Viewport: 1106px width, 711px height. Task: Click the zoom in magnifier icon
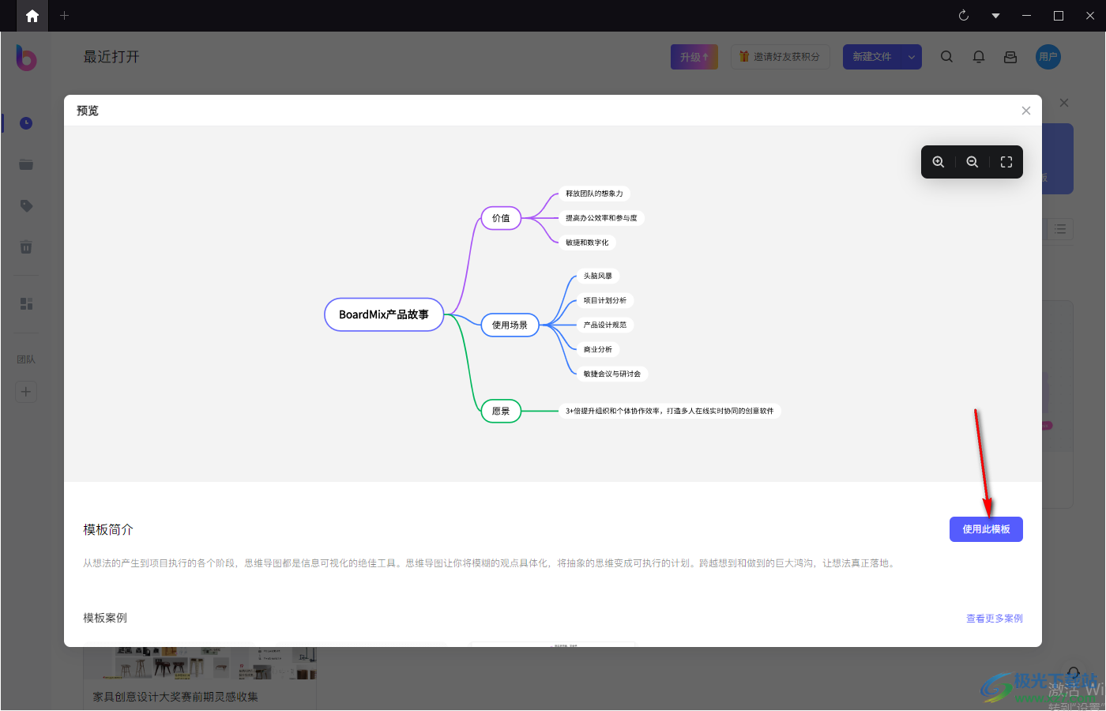coord(939,162)
